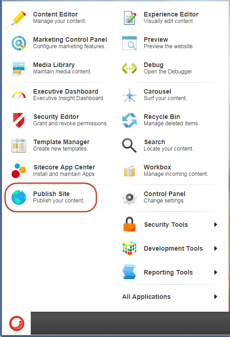Click 'Create new templates.' text
Screen dimensions: 230x337
tap(61, 149)
